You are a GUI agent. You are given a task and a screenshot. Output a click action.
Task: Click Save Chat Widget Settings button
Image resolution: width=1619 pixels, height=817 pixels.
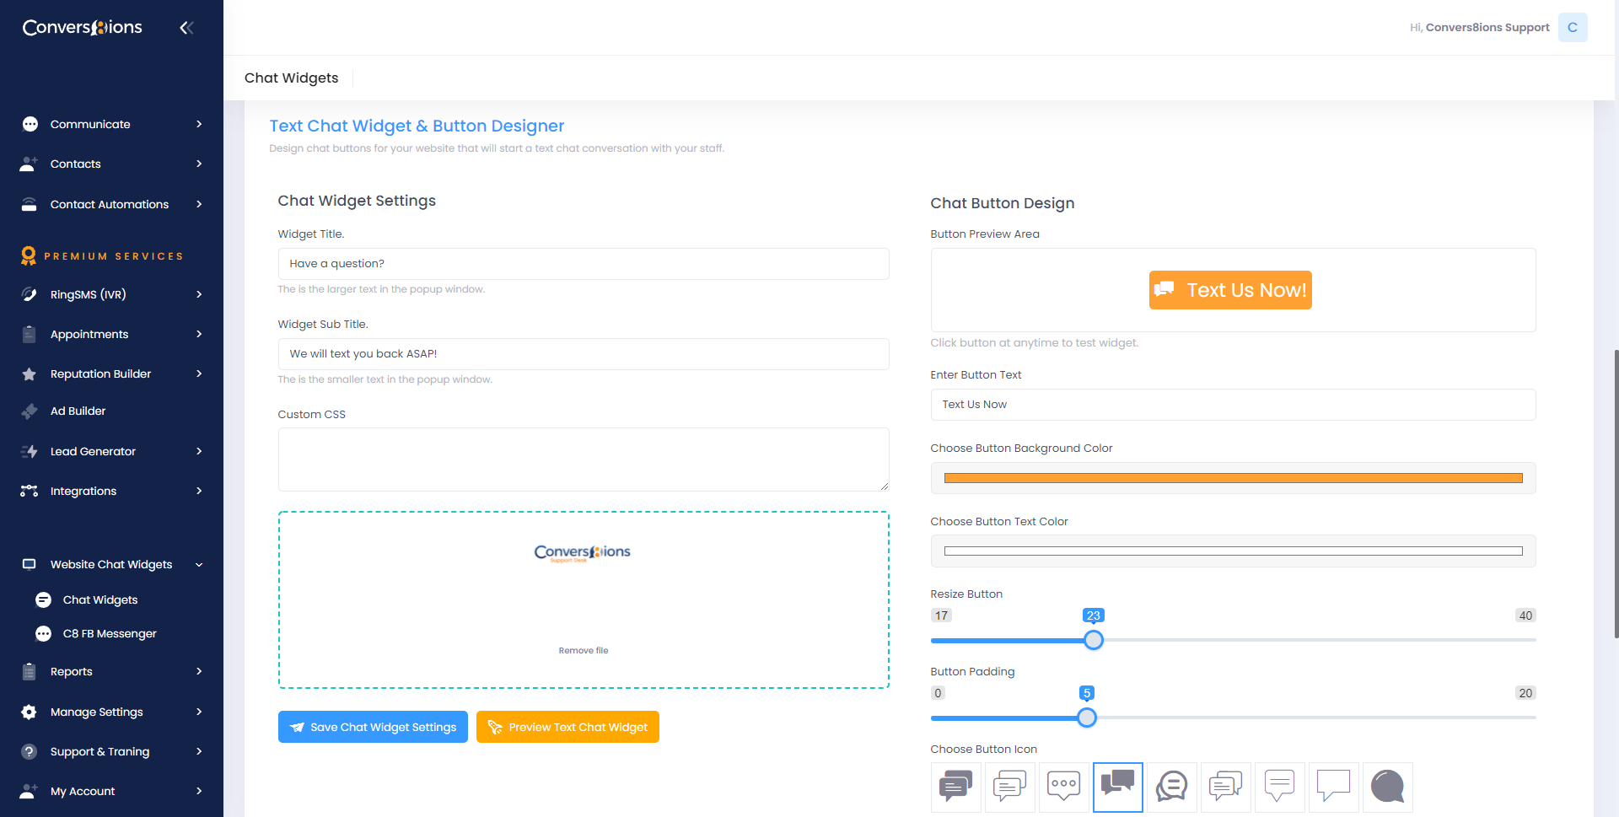pyautogui.click(x=373, y=727)
